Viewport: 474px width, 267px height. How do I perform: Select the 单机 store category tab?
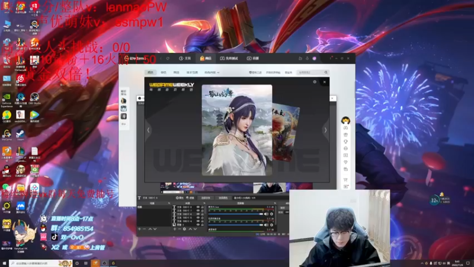(164, 72)
